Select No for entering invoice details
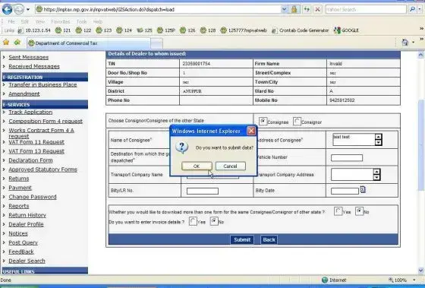The width and height of the screenshot is (425, 288). (x=214, y=221)
